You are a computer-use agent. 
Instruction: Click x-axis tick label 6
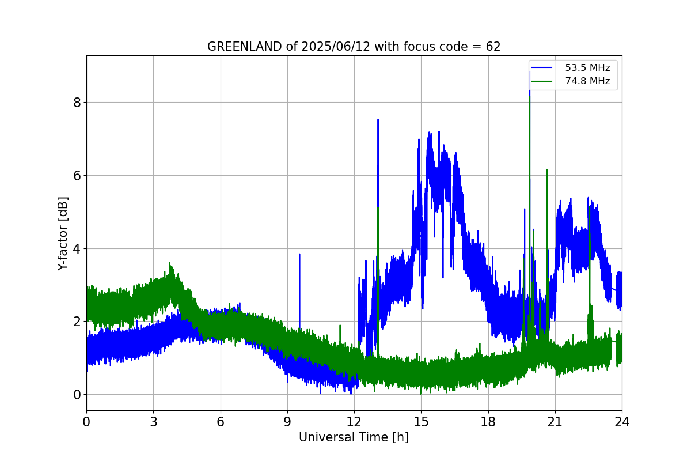coord(220,421)
